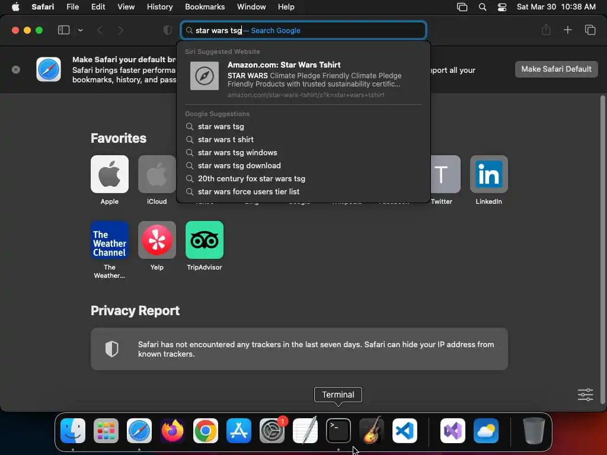Open Spotlight search in menu bar
The width and height of the screenshot is (607, 455).
[483, 7]
